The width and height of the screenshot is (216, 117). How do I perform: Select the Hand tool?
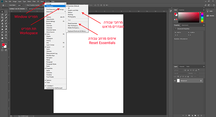tap(2, 38)
